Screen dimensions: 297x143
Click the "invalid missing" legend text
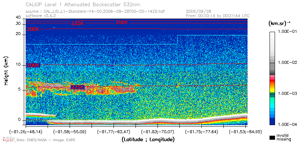283,137
